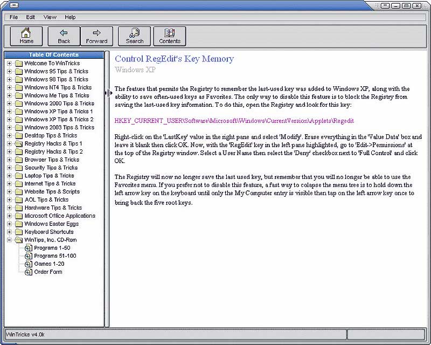Click the pane splitter between contents and article
This screenshot has height=345, width=431.
click(x=107, y=189)
